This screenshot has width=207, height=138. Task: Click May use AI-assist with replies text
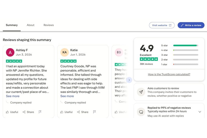click(x=166, y=116)
